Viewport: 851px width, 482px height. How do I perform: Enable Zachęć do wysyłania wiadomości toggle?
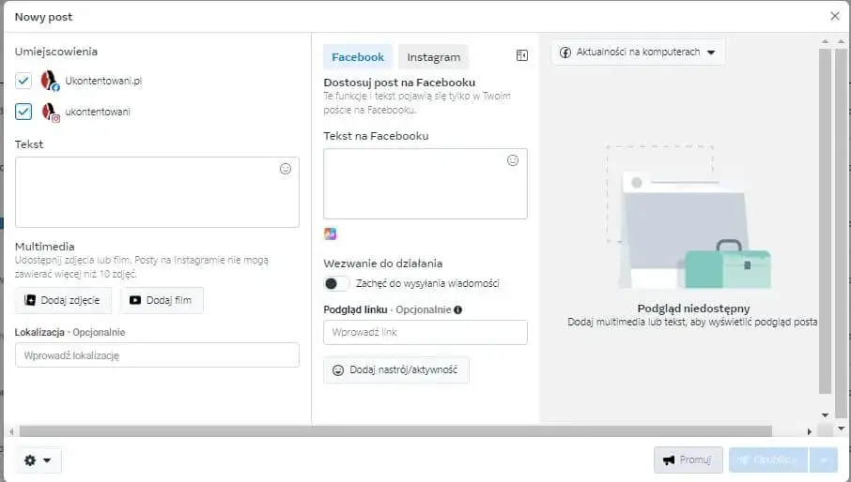[x=336, y=283]
